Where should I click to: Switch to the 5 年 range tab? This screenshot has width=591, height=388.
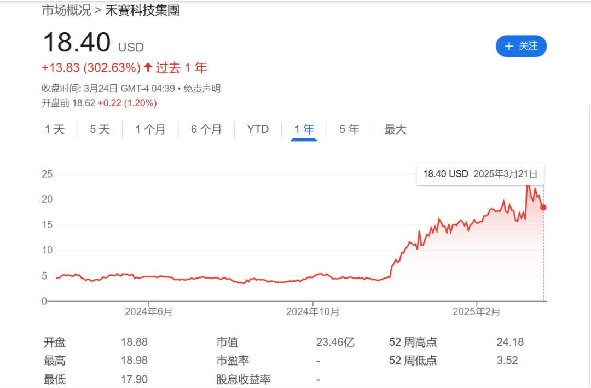coord(349,130)
